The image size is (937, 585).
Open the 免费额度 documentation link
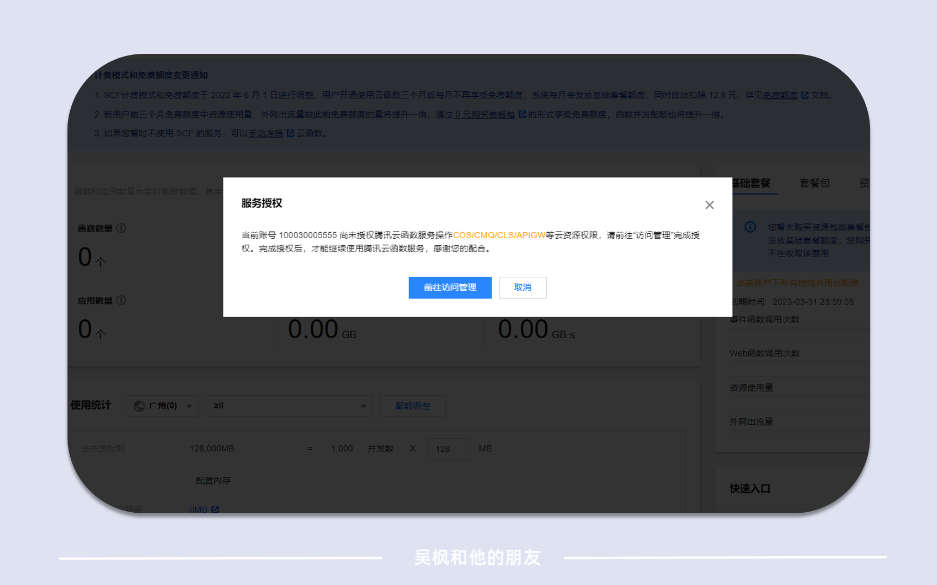point(780,95)
